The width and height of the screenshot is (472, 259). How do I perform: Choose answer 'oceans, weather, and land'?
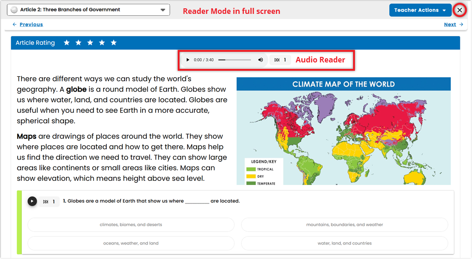click(x=131, y=243)
